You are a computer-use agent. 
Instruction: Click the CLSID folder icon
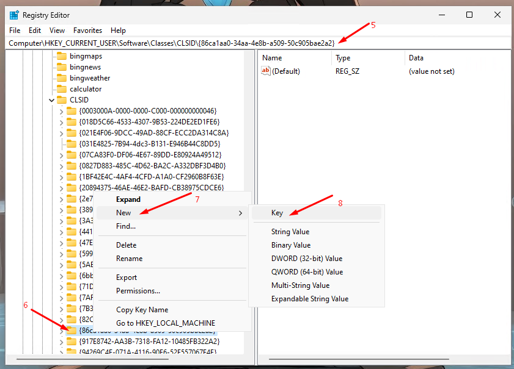point(61,100)
